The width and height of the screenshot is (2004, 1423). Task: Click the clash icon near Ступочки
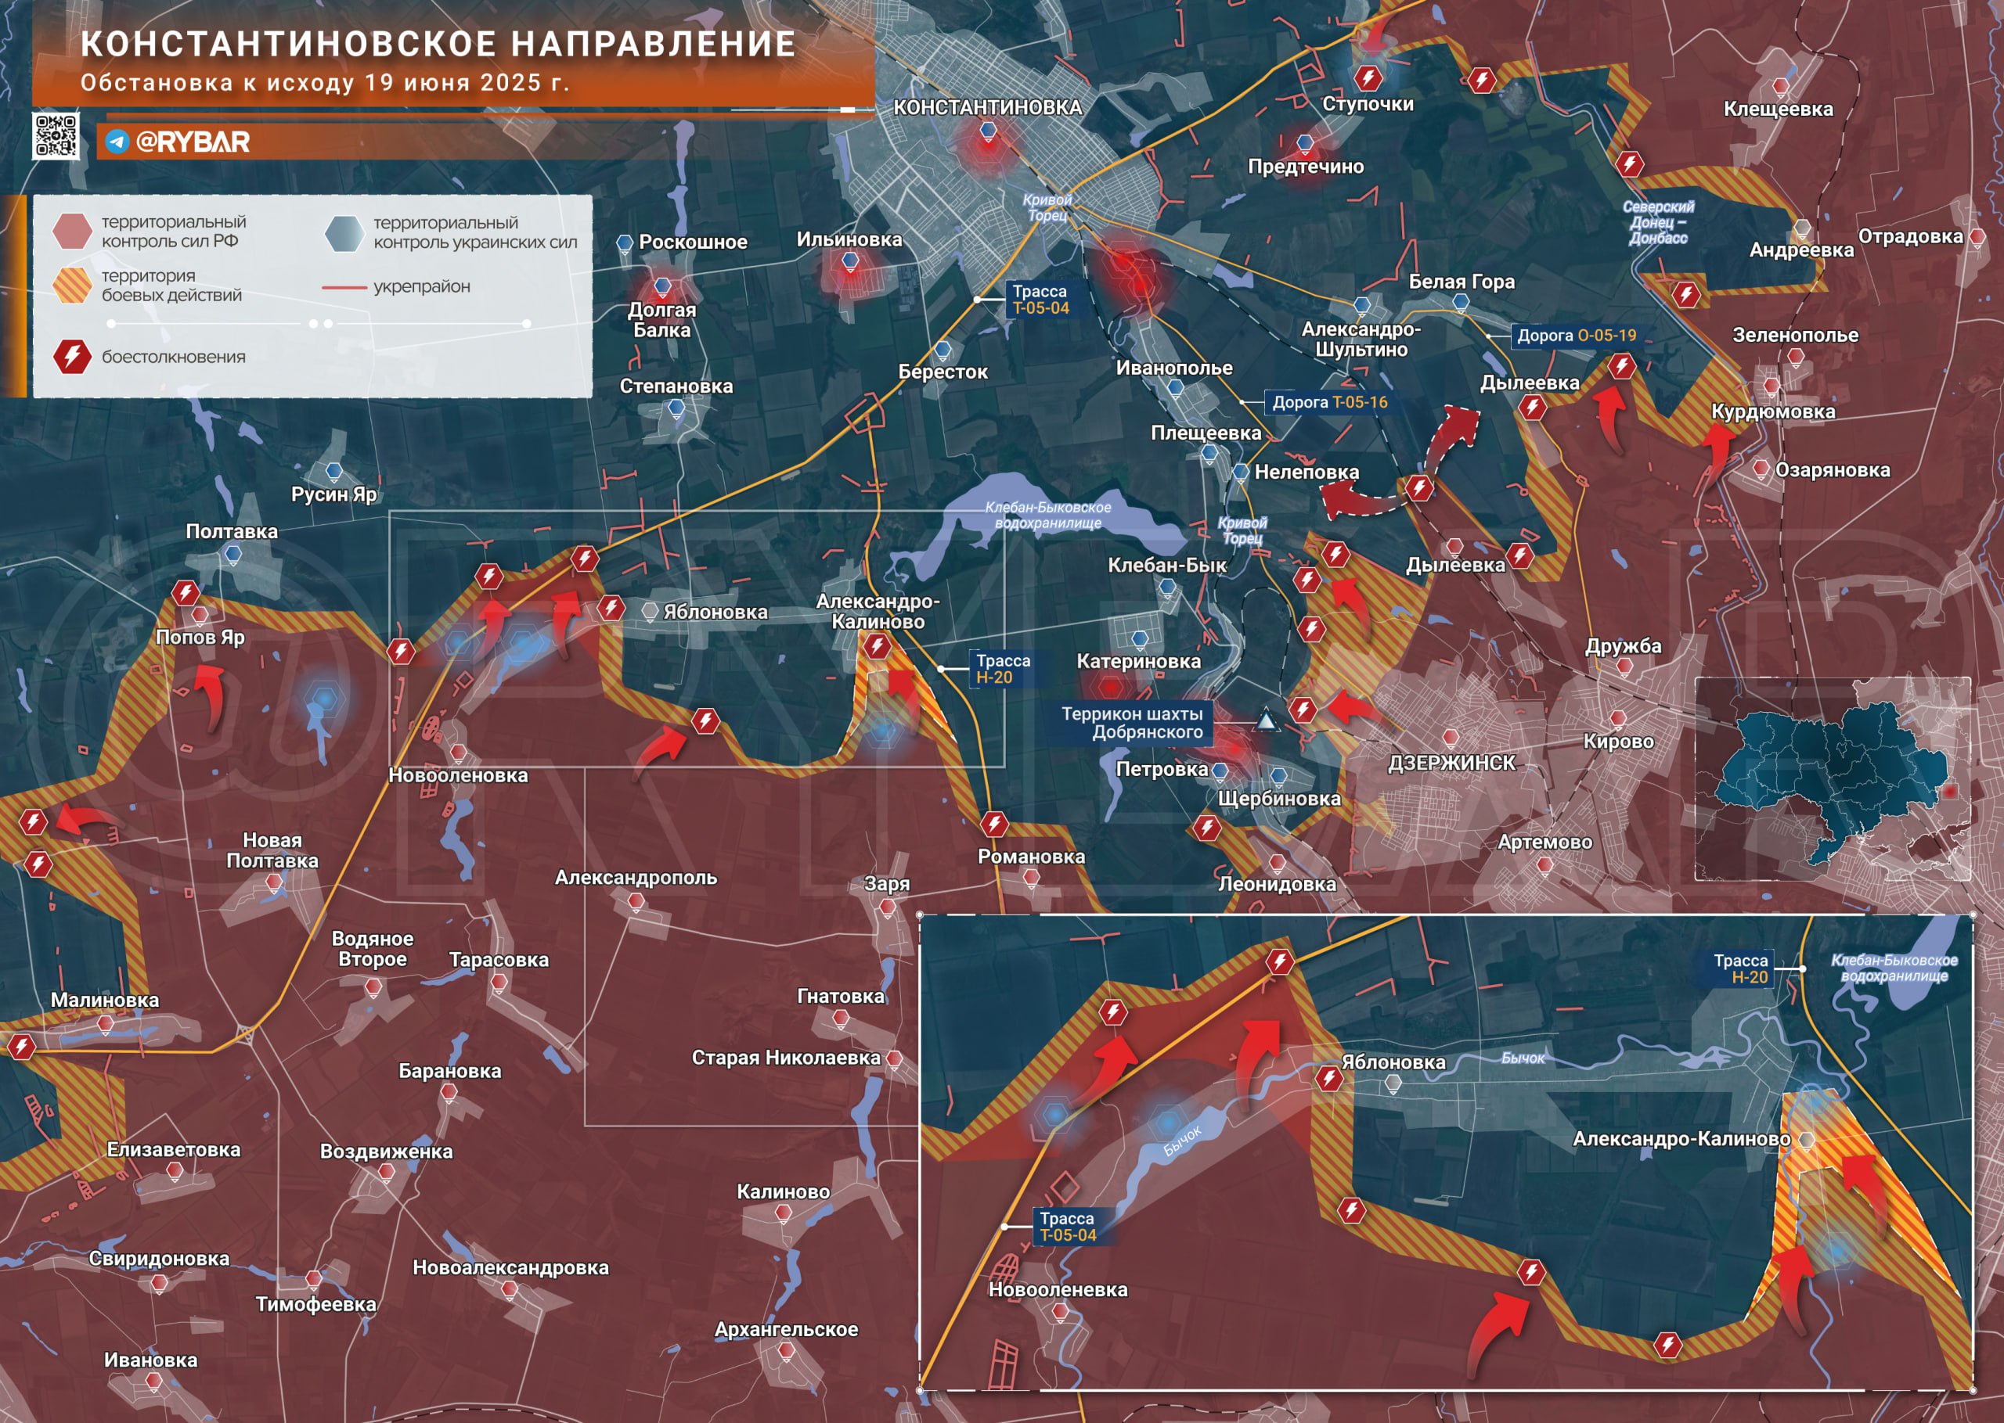(1368, 77)
